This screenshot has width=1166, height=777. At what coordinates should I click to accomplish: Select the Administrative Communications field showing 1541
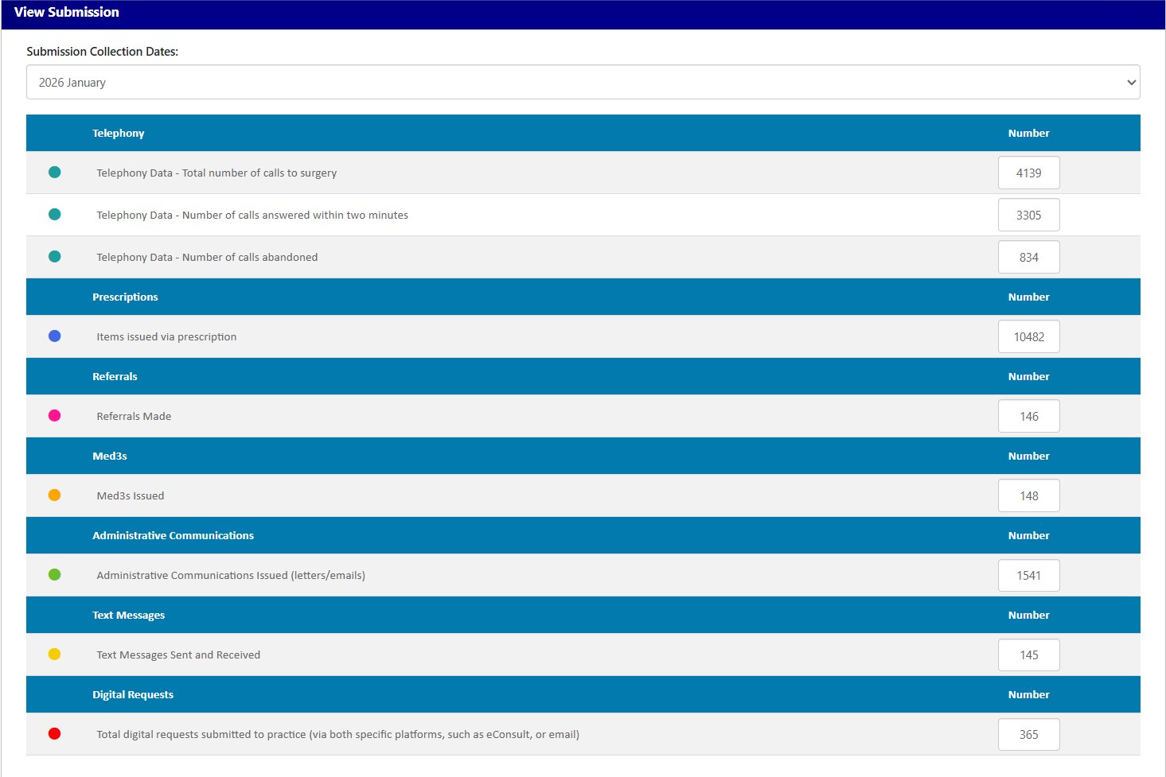click(1028, 576)
